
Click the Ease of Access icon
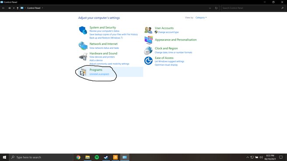[148, 61]
